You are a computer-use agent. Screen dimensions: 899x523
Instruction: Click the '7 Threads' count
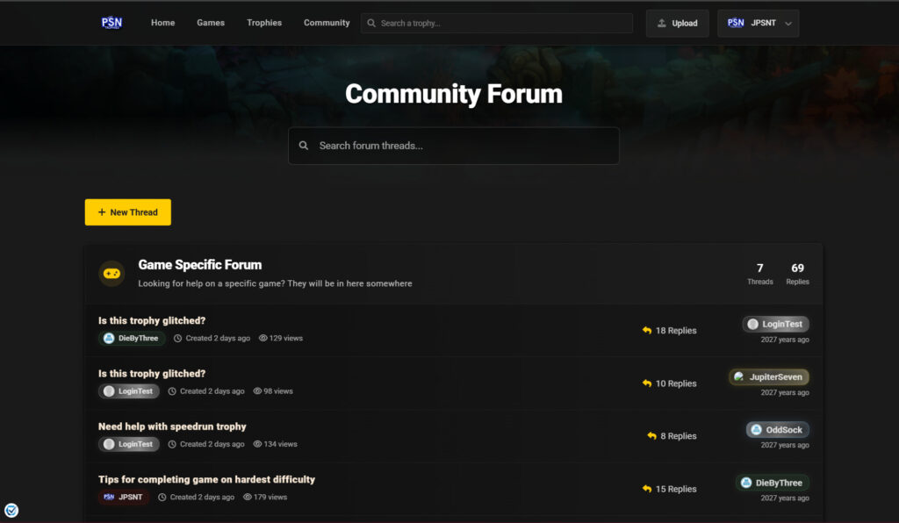759,274
